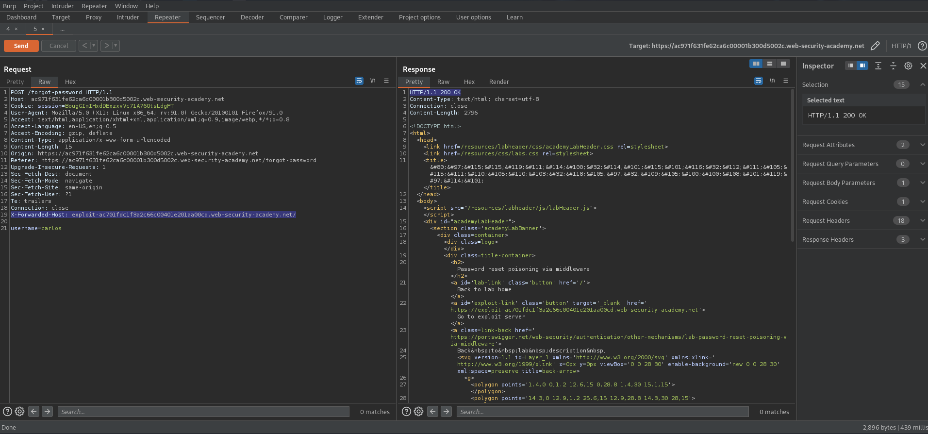Click Request search help question mark icon
This screenshot has width=928, height=434.
pyautogui.click(x=7, y=411)
